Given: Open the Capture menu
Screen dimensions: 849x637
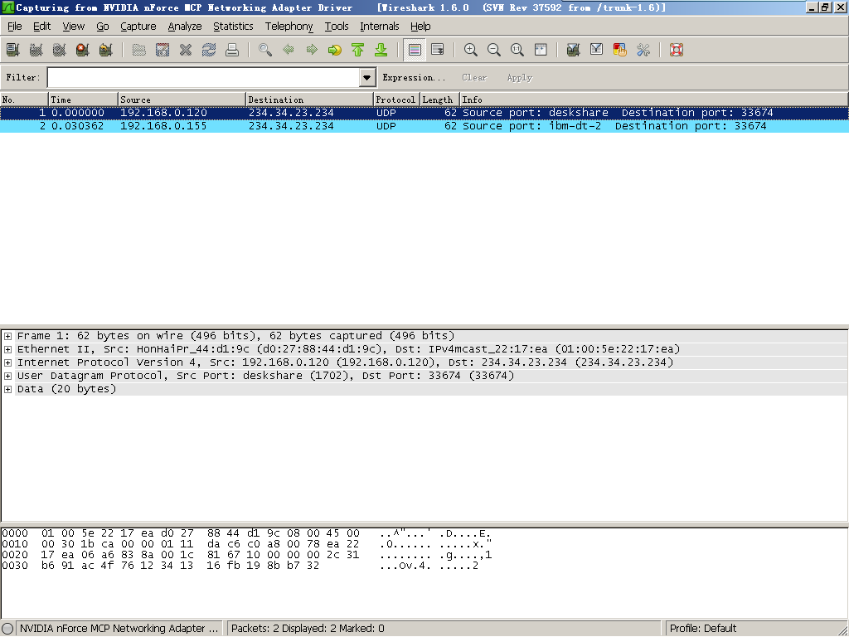Looking at the screenshot, I should [138, 26].
